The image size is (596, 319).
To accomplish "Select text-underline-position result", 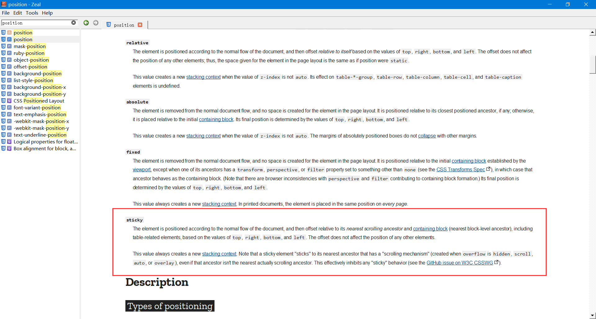I will 40,135.
